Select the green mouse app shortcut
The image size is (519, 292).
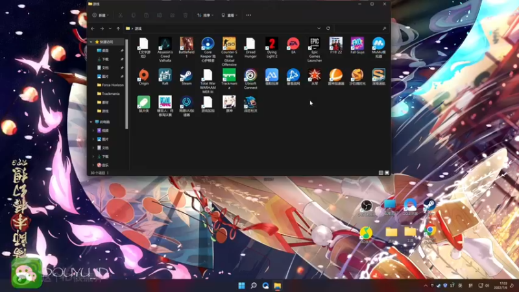(143, 104)
